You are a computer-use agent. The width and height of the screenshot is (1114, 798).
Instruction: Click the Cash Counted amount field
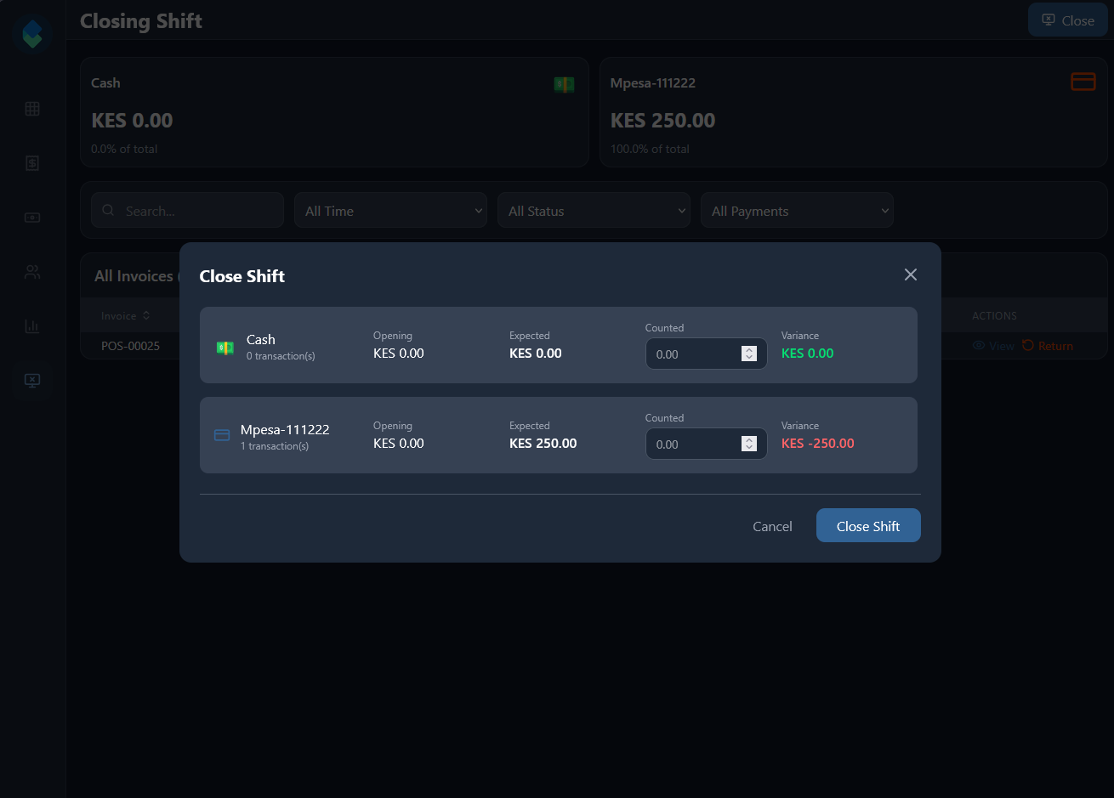pyautogui.click(x=706, y=354)
